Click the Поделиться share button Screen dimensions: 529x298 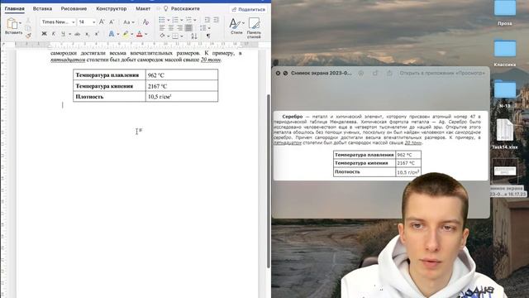(249, 9)
